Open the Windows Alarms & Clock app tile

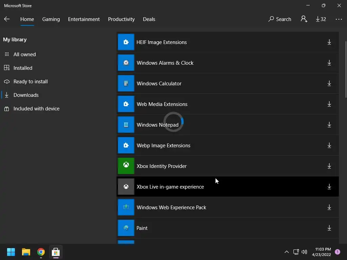(x=126, y=63)
